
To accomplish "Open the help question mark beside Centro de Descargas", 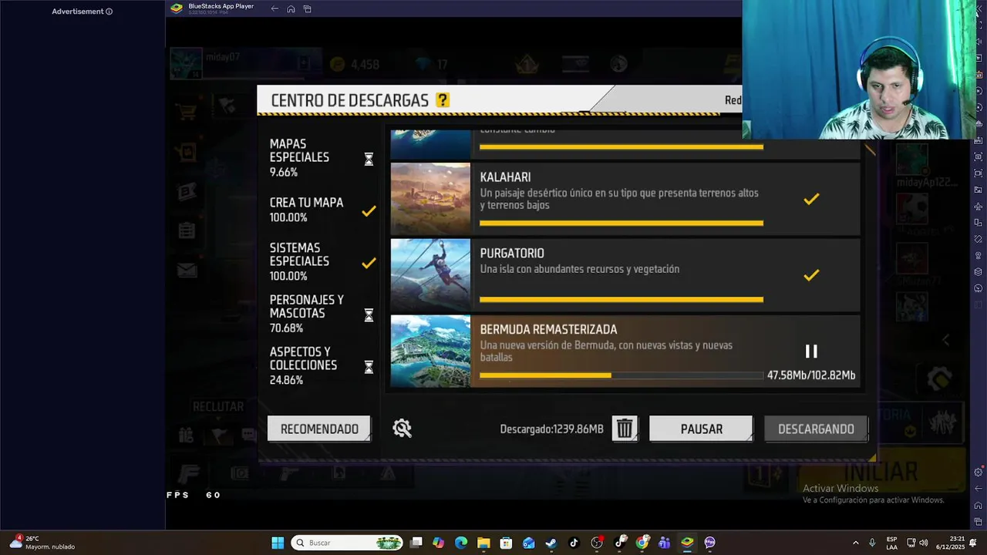I will click(x=443, y=100).
